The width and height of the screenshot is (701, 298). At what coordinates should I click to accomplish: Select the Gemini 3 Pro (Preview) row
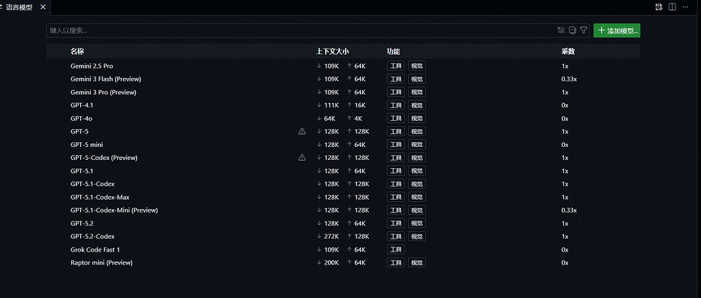[344, 92]
